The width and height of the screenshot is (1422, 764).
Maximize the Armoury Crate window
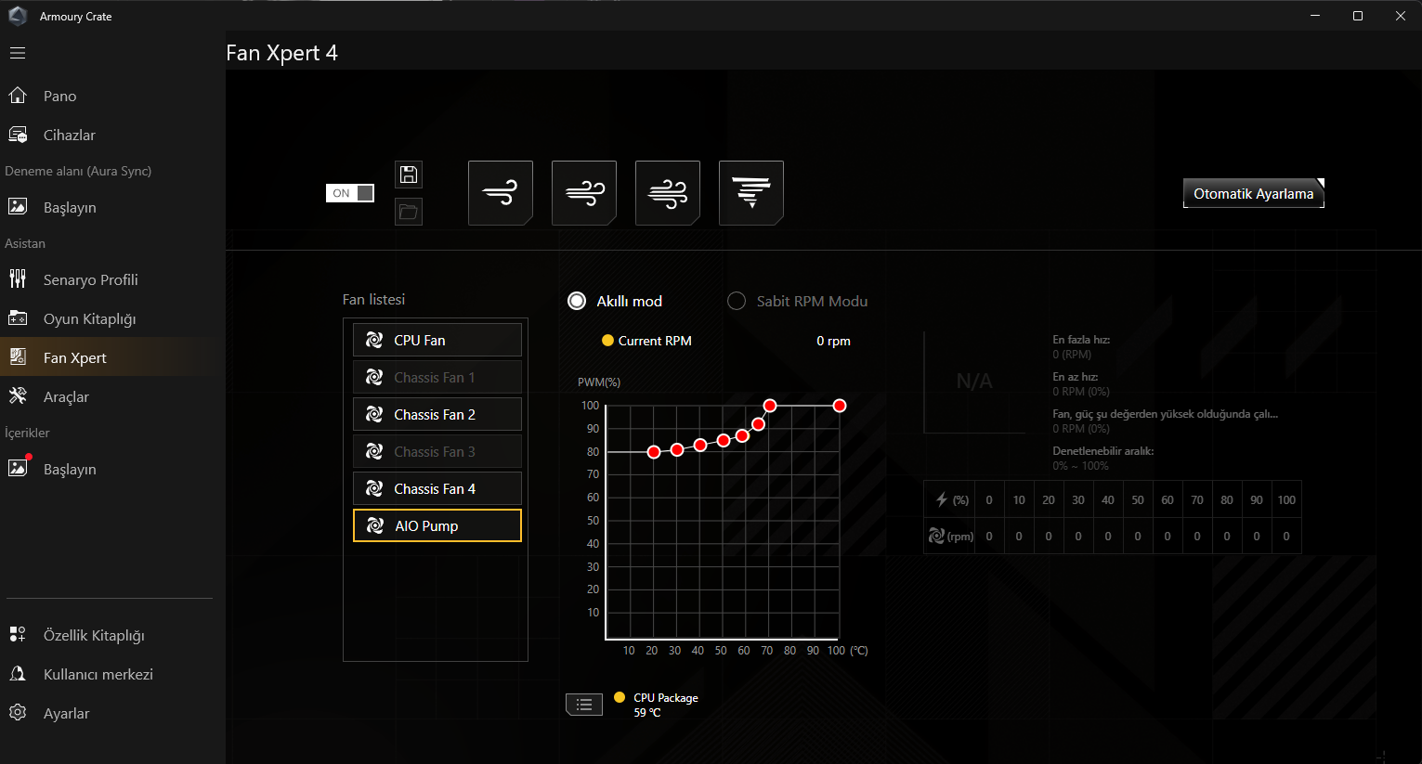click(x=1358, y=16)
